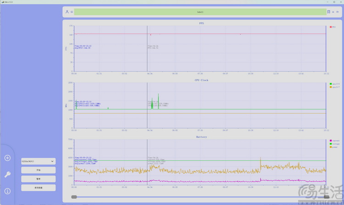Click the 暂停 pause button
This screenshot has height=205, width=344.
click(39, 179)
